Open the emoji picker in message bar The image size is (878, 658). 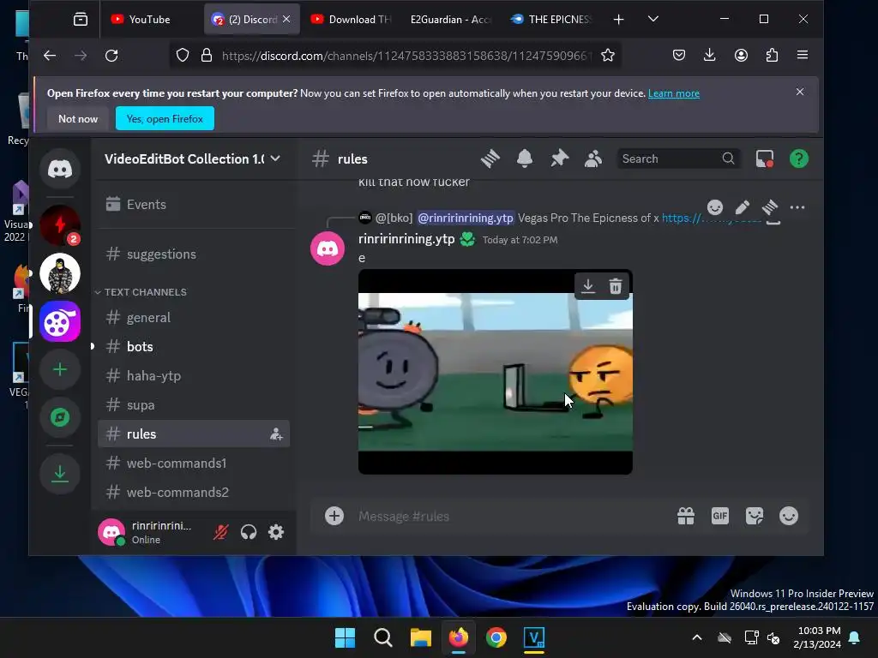tap(789, 516)
